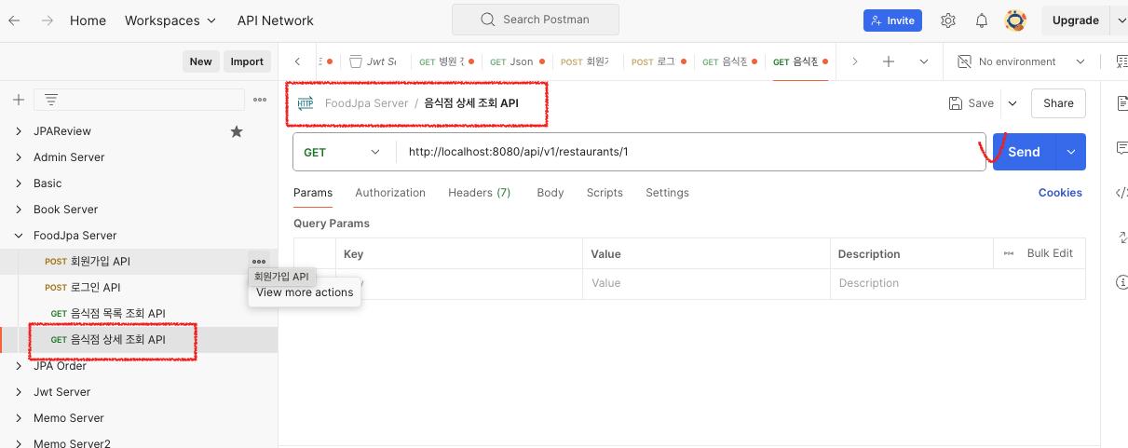Image resolution: width=1128 pixels, height=448 pixels.
Task: Open the settings gear icon
Action: [948, 20]
